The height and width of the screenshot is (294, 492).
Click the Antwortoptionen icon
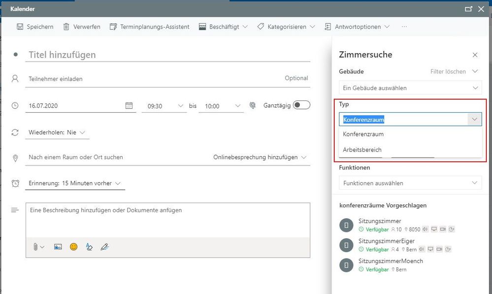pos(328,27)
